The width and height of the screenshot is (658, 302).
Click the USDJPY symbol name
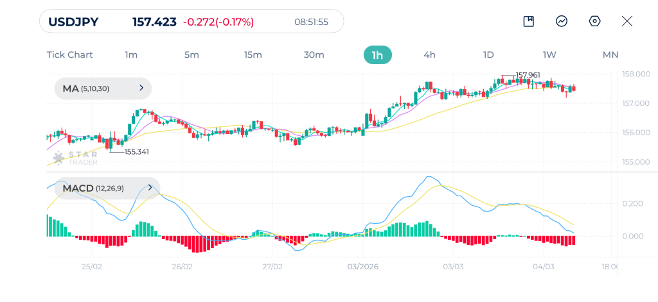pos(73,22)
